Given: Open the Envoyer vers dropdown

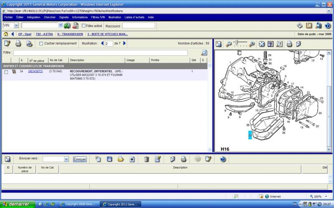Looking at the screenshot, I should [66, 159].
